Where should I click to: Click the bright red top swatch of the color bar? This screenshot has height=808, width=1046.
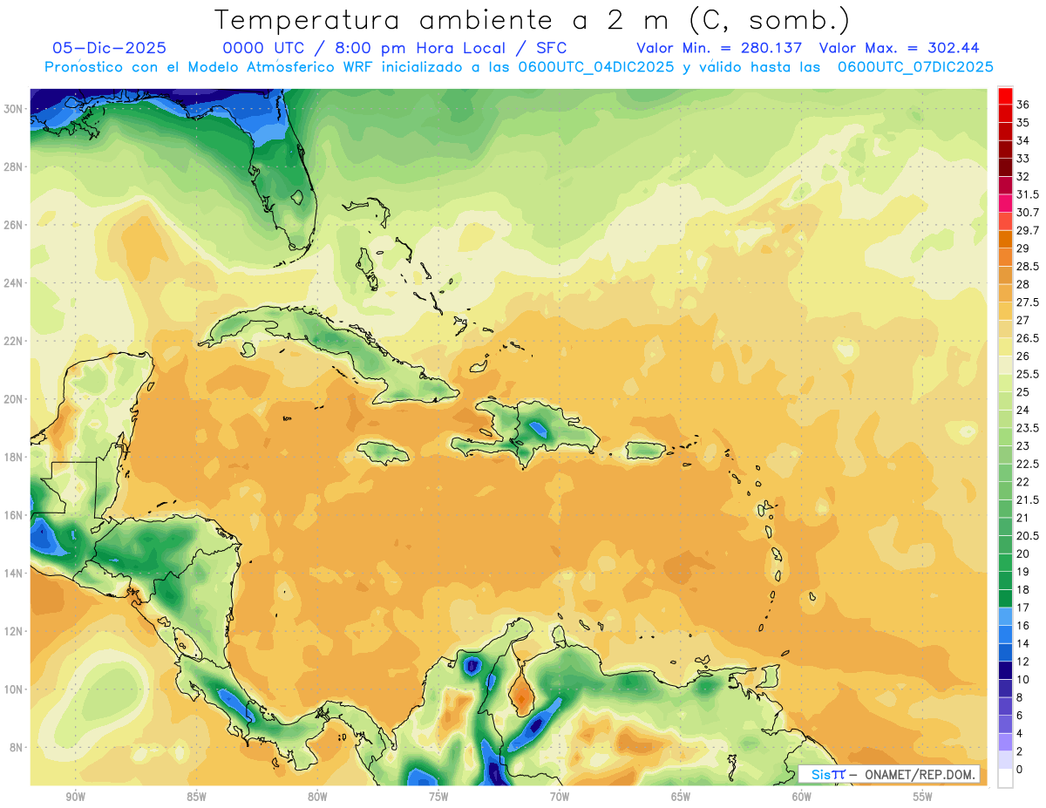pyautogui.click(x=1005, y=95)
